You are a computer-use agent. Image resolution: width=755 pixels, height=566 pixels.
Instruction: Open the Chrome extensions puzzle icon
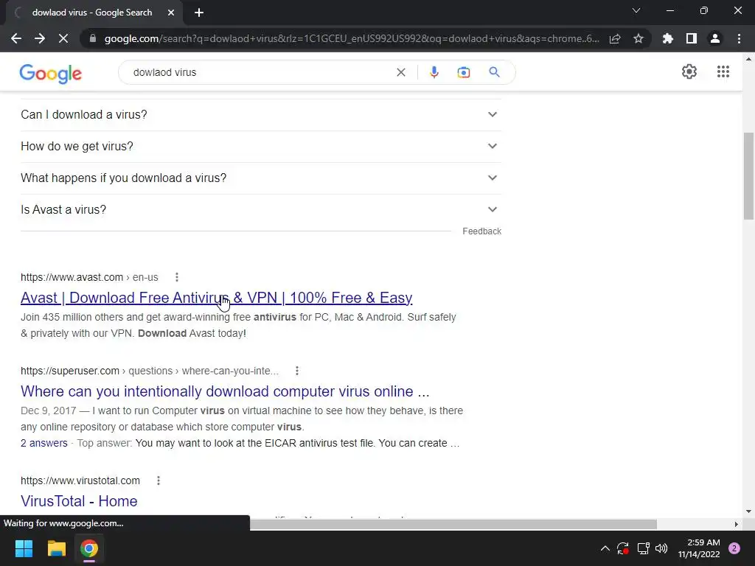(668, 38)
